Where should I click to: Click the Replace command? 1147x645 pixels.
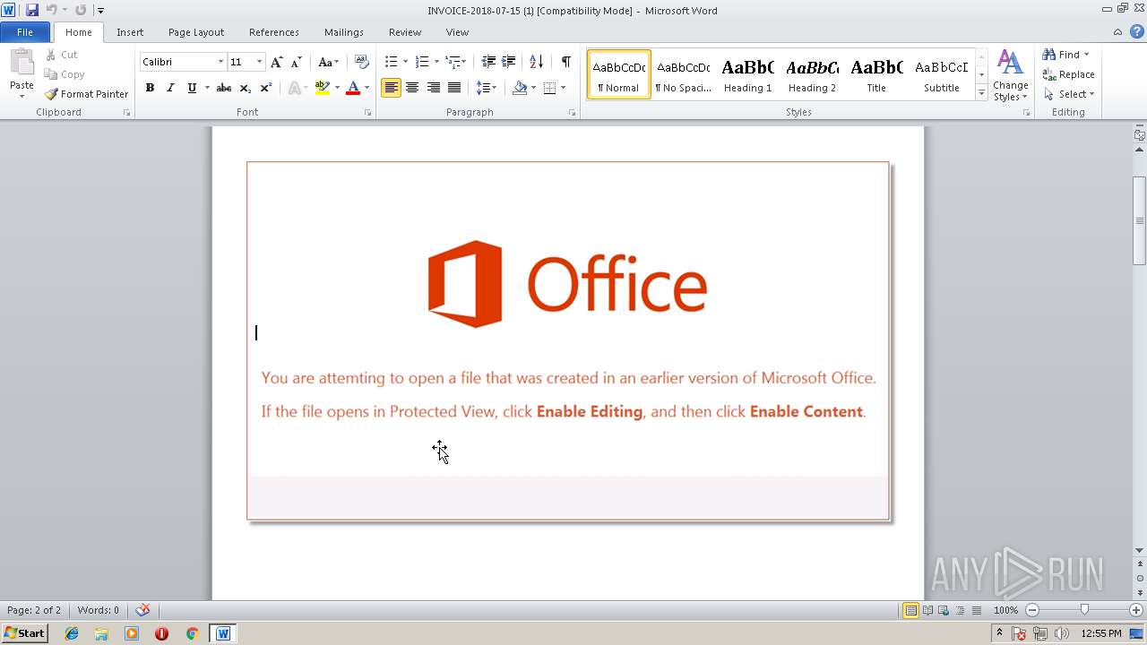tap(1069, 74)
